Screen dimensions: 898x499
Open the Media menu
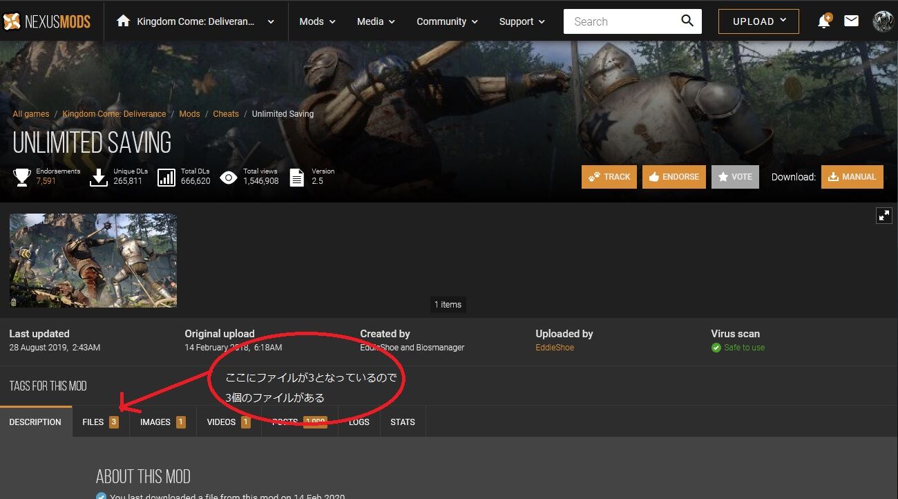(x=376, y=21)
